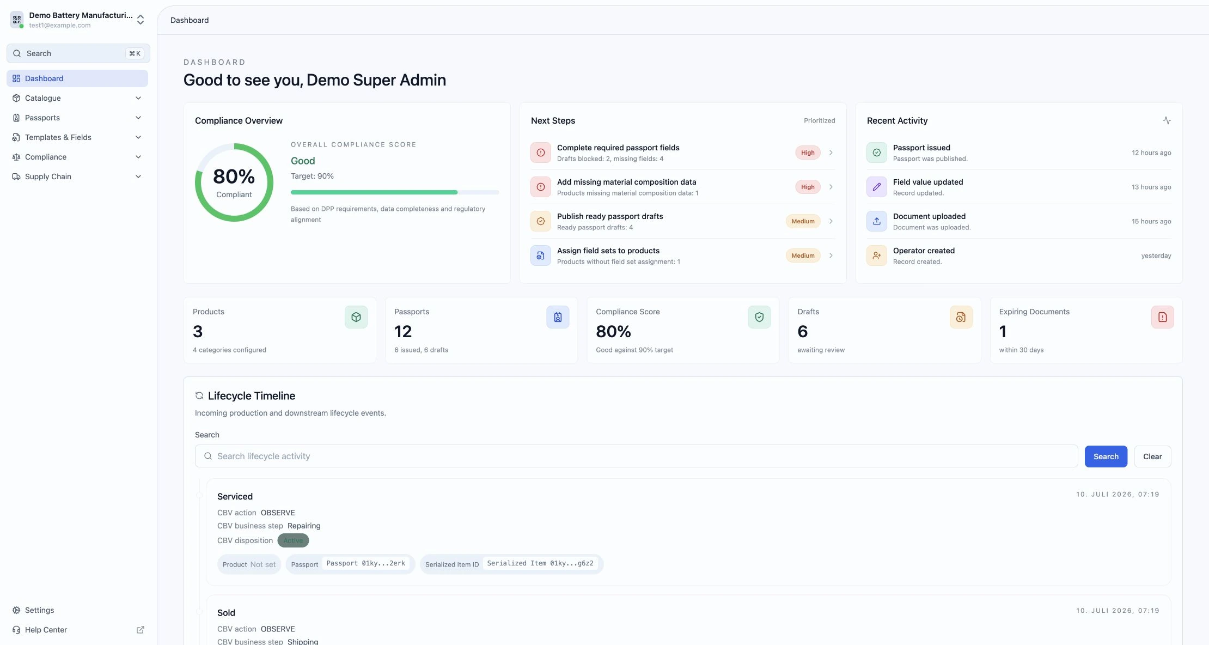The width and height of the screenshot is (1209, 645).
Task: Open the Templates & Fields menu item
Action: click(x=77, y=137)
